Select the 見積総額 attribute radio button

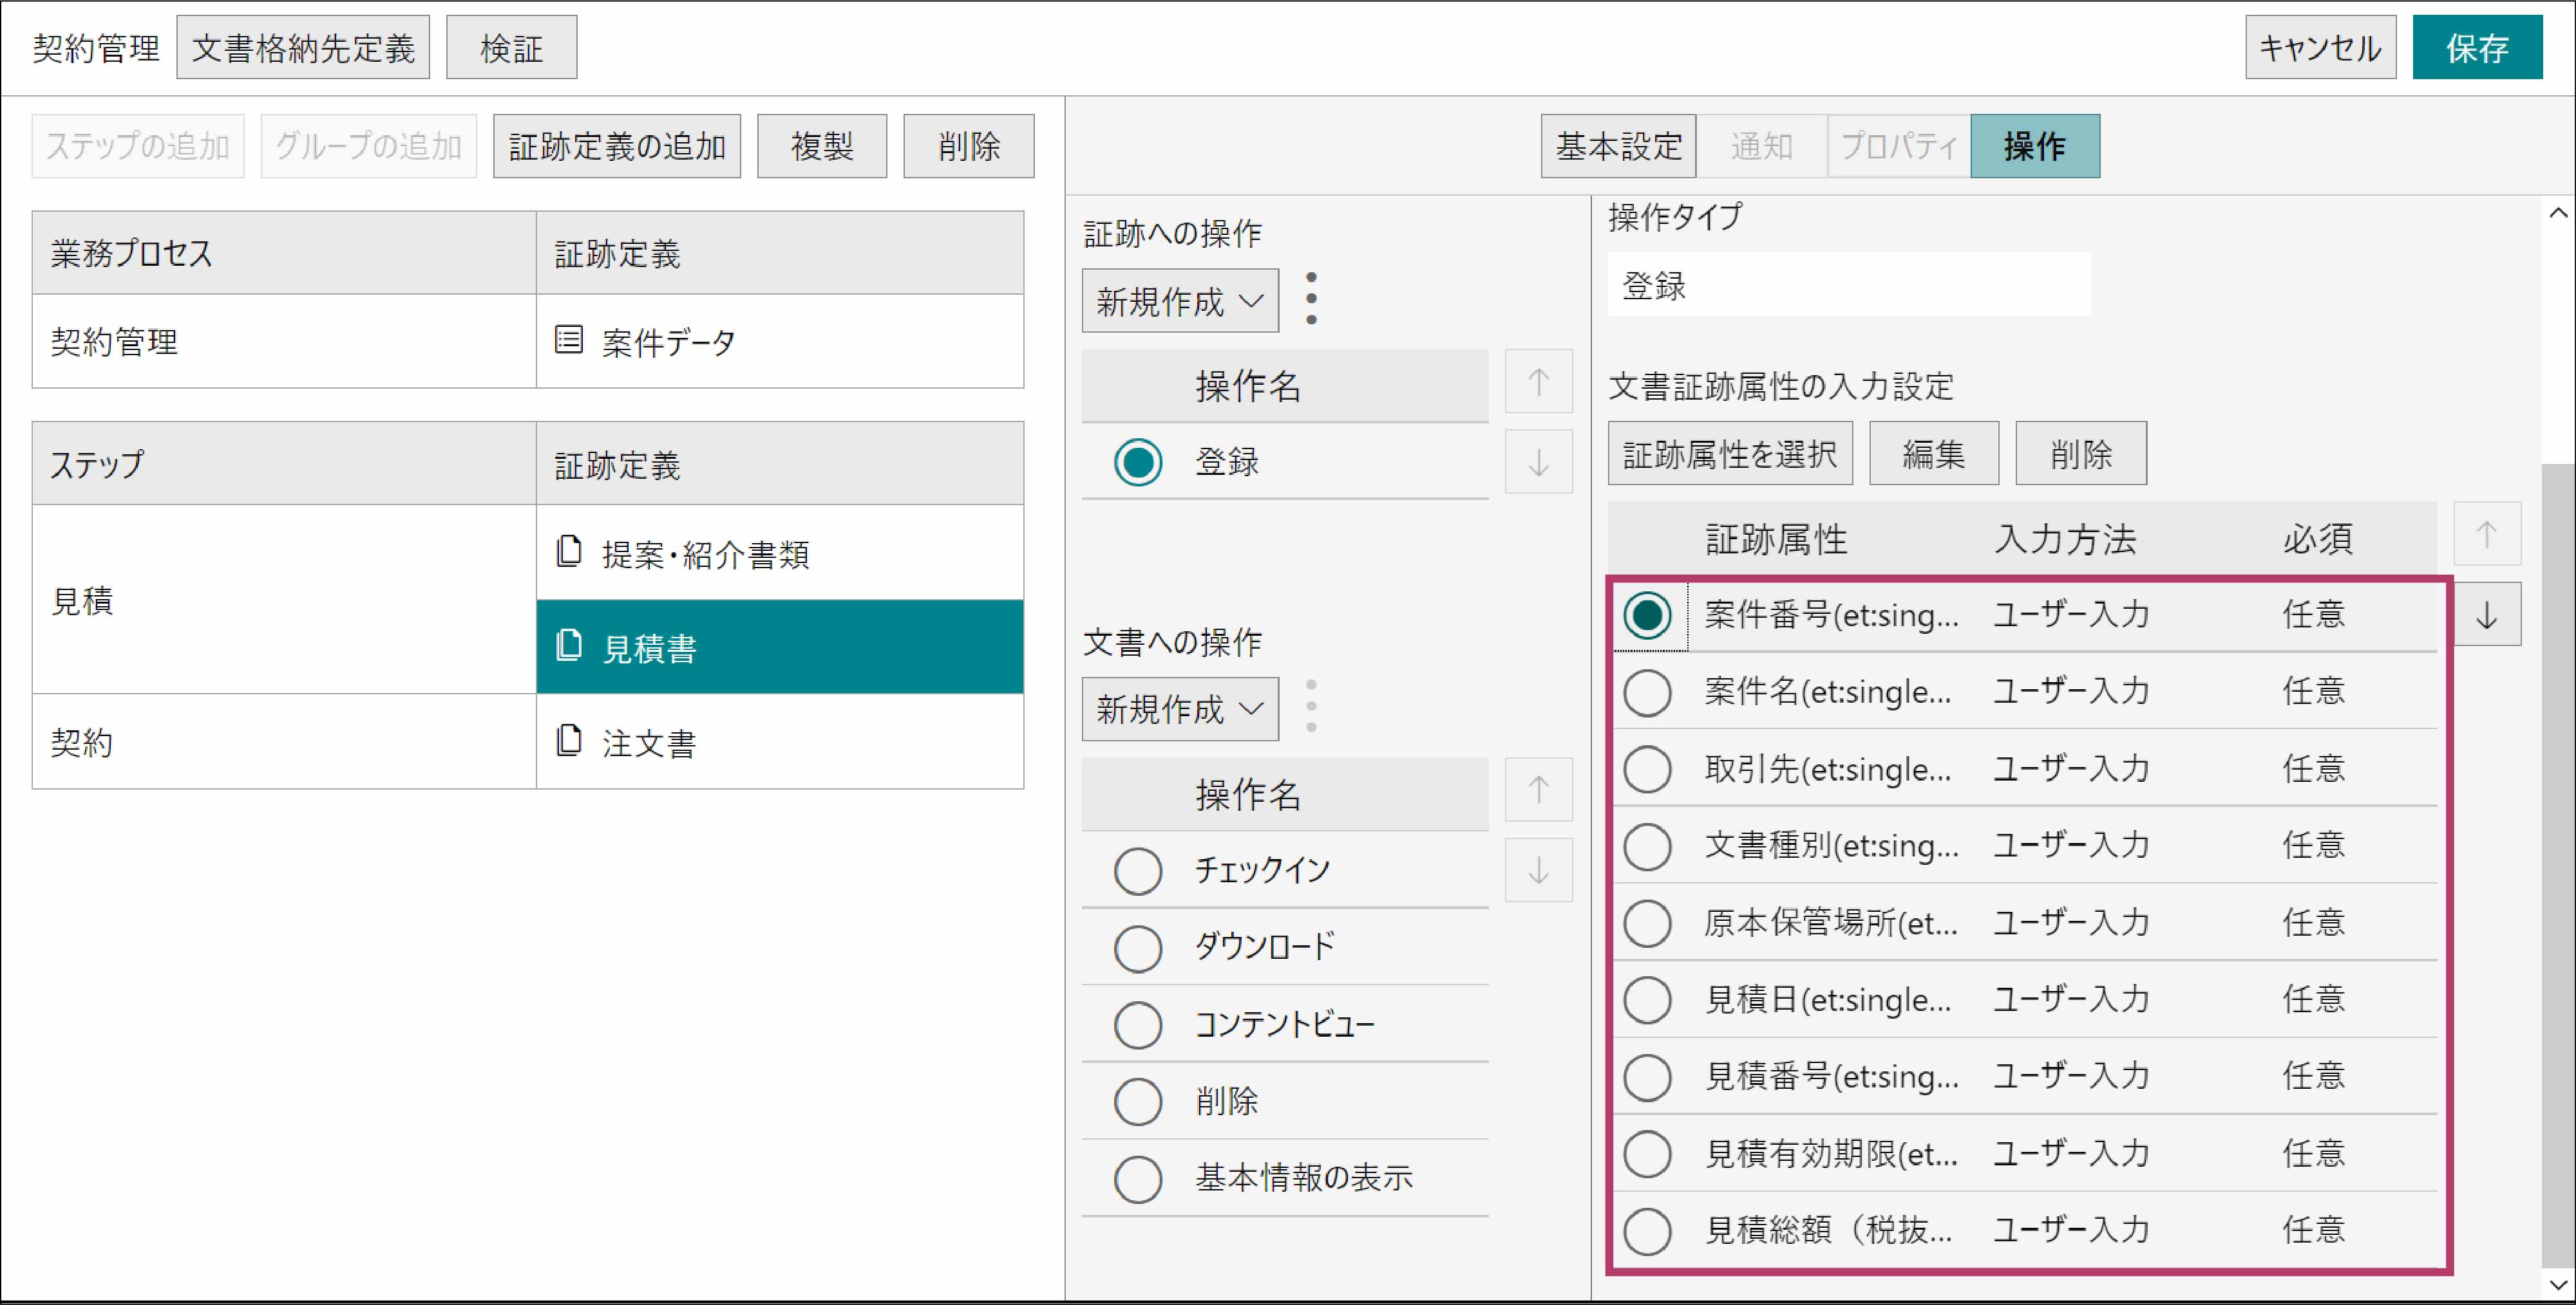[x=1647, y=1231]
